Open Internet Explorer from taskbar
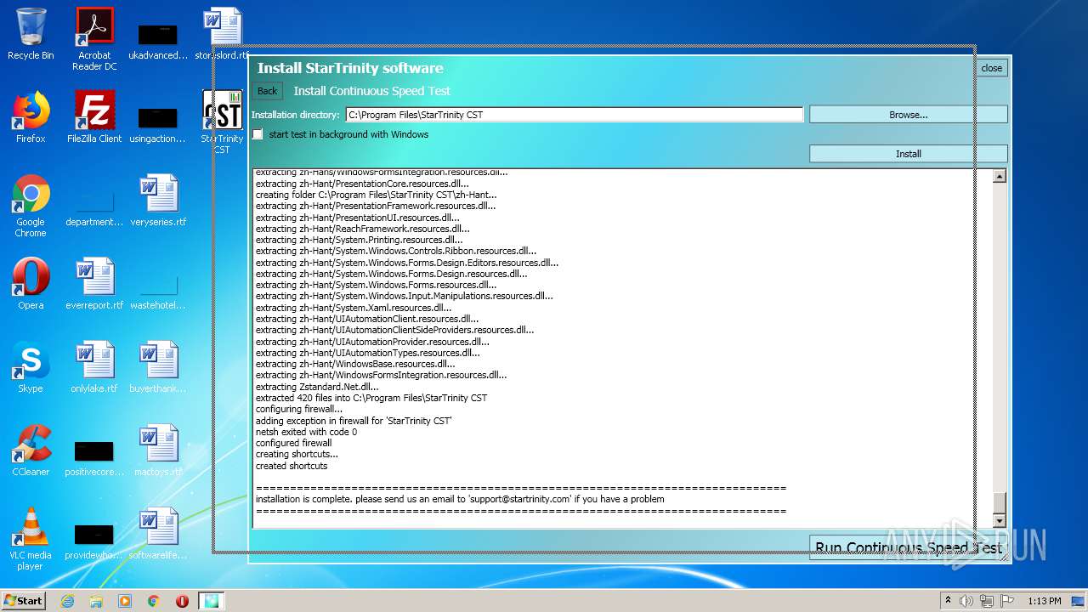The height and width of the screenshot is (612, 1088). (67, 601)
